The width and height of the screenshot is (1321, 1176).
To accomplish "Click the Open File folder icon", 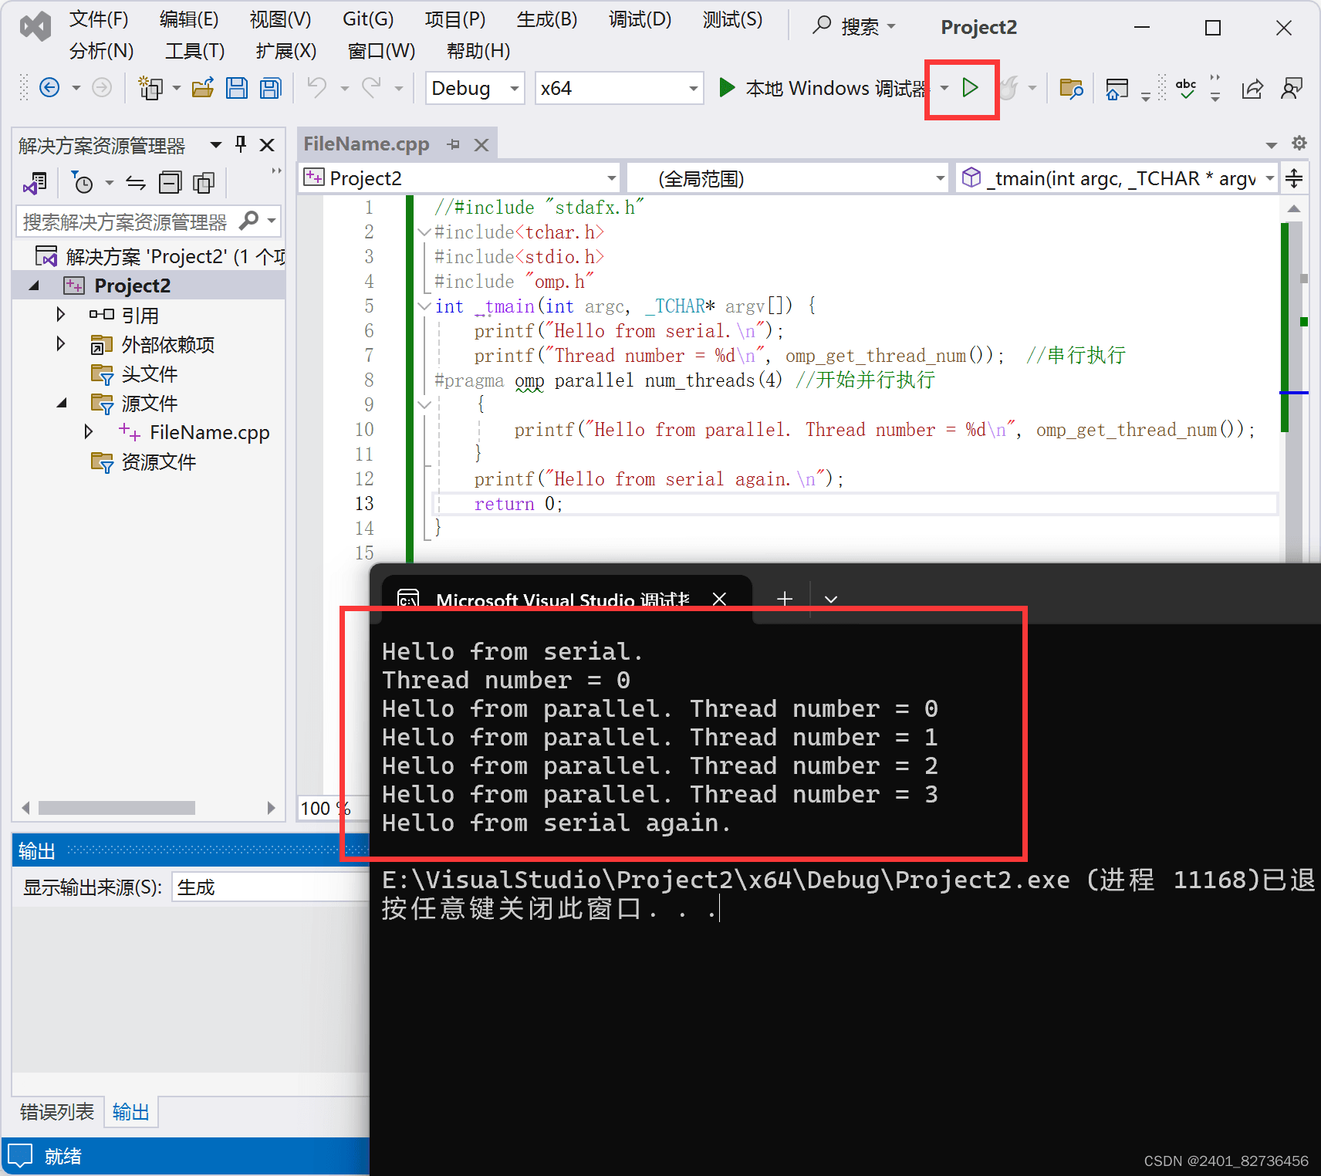I will (203, 88).
